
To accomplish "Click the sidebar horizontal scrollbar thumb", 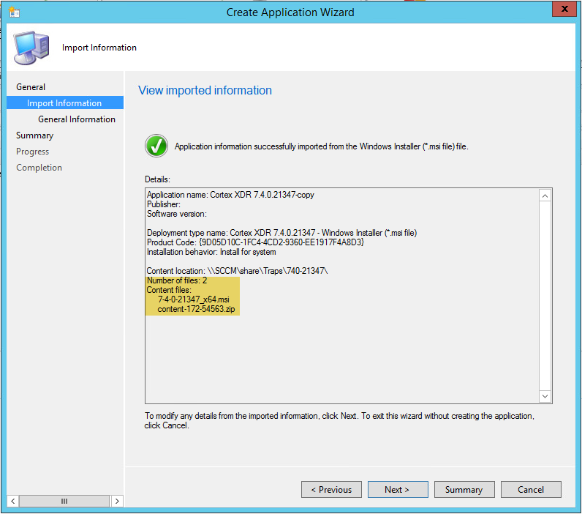I will tap(64, 501).
